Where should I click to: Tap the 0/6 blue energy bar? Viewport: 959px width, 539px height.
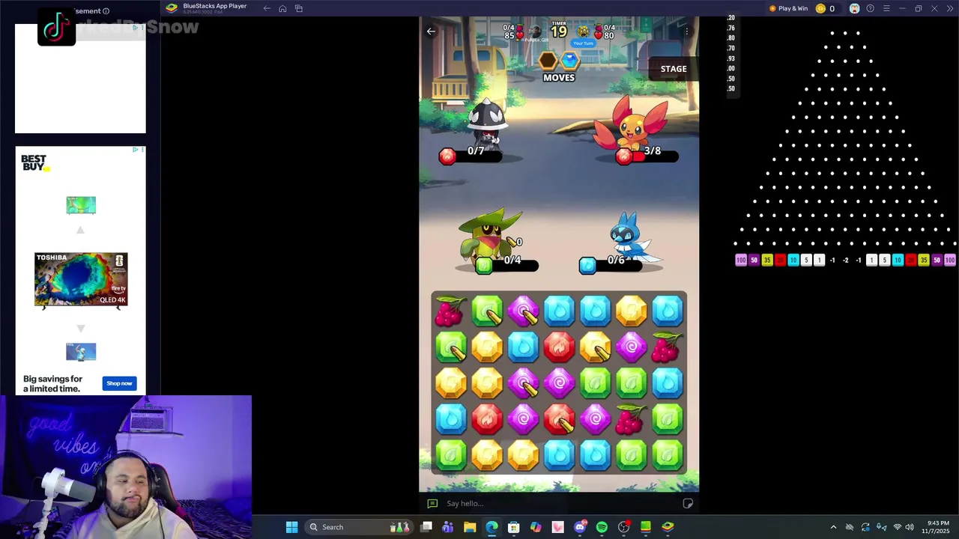611,264
